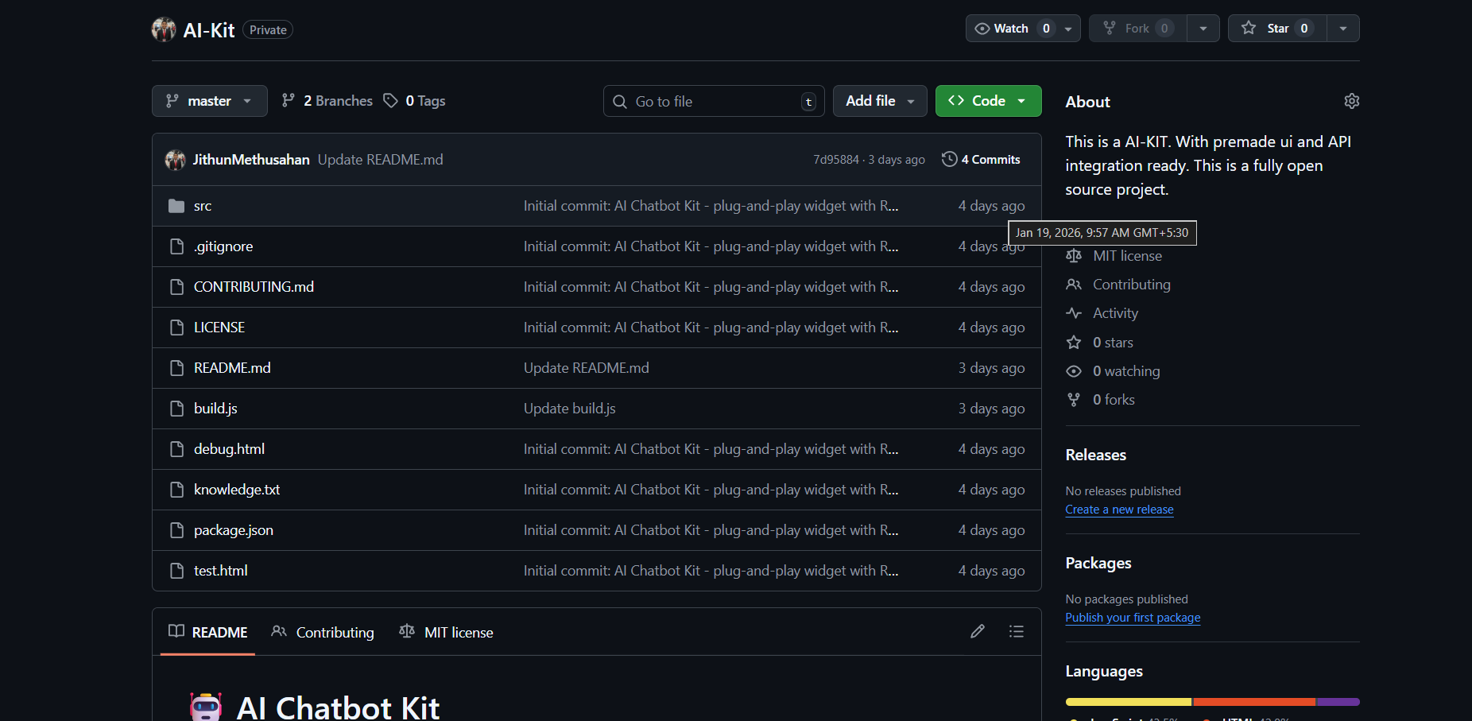The height and width of the screenshot is (721, 1472).
Task: Click Create a new release link
Action: coord(1119,510)
